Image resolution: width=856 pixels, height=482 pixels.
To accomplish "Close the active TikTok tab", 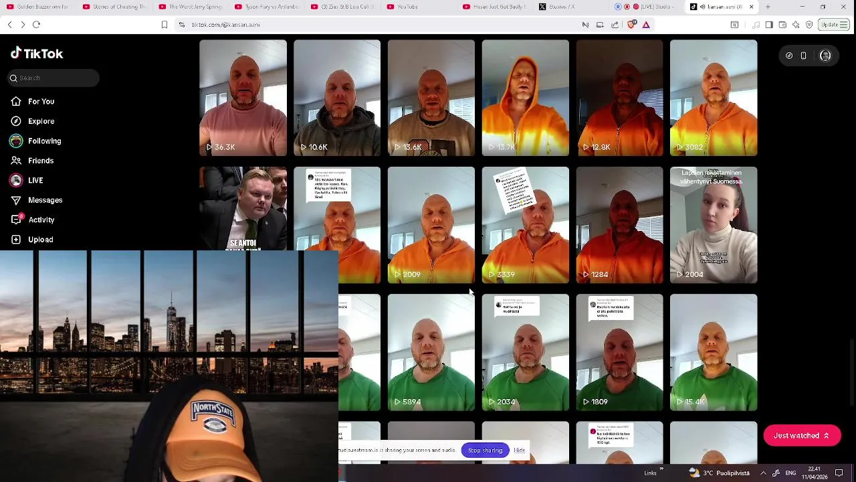I will (752, 7).
